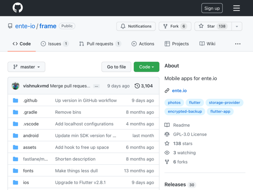
Task: Open the Issues tab
Action: tap(55, 44)
